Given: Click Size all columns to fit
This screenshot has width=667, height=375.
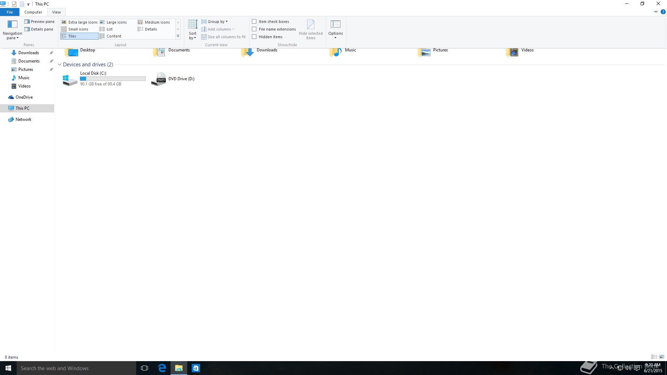Looking at the screenshot, I should point(223,37).
